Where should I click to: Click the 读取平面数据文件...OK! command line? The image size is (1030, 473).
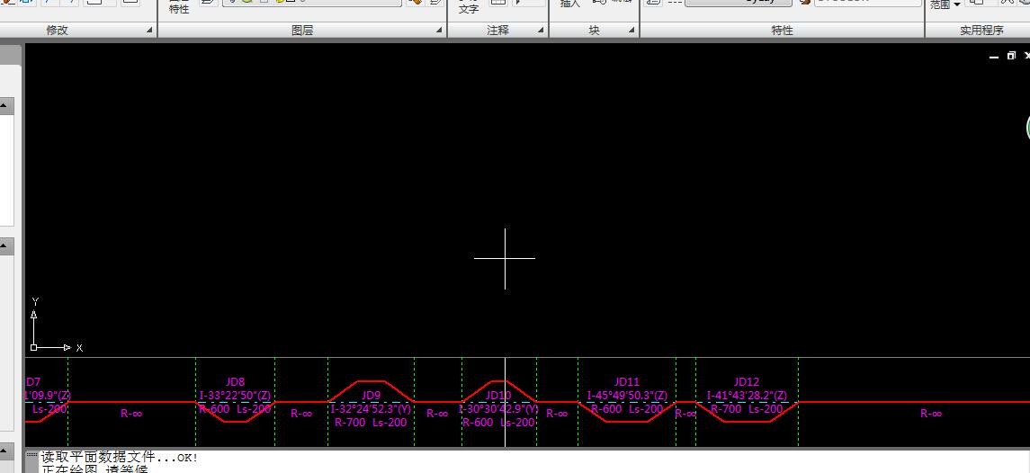click(x=119, y=457)
